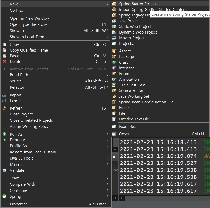Click the red Delete X icon
The height and width of the screenshot is (208, 210).
click(4, 61)
